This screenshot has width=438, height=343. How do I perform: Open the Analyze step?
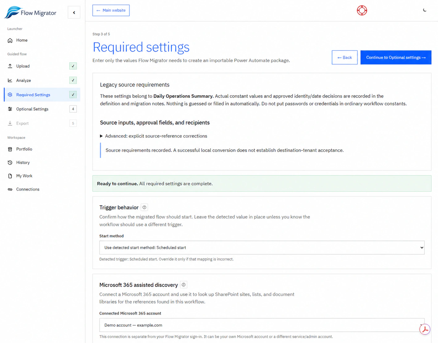click(42, 80)
